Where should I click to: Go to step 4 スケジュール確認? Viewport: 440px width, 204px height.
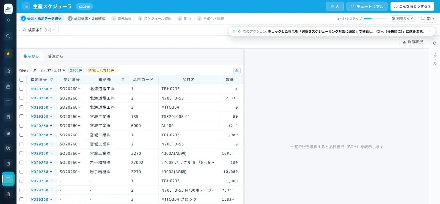(x=155, y=18)
